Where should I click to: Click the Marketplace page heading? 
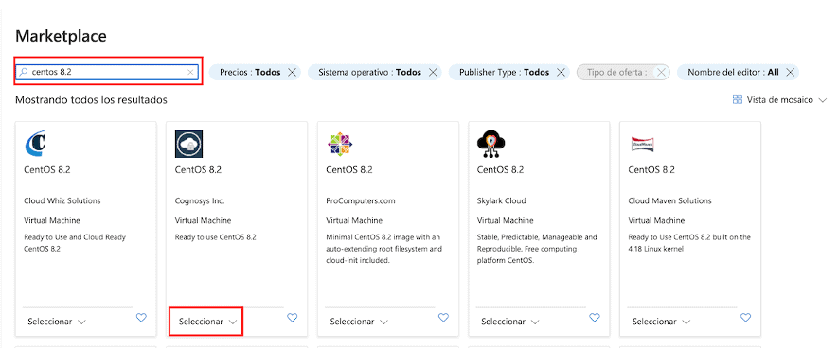click(x=61, y=36)
